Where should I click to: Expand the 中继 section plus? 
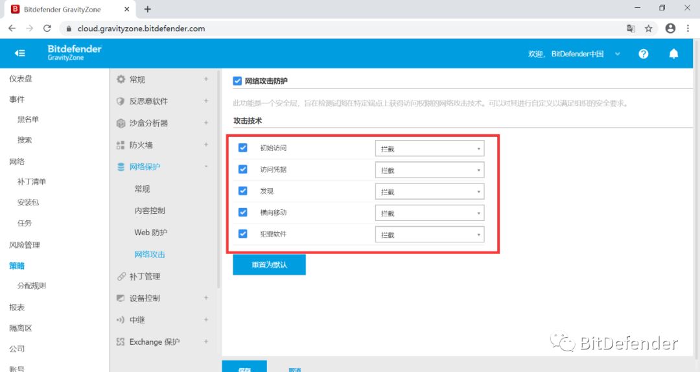tap(206, 320)
